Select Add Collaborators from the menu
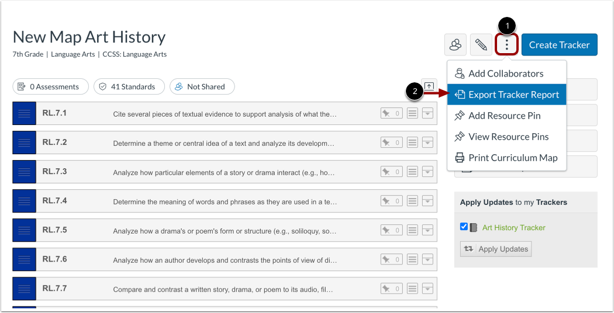Viewport: 614px width, 313px height. point(507,74)
